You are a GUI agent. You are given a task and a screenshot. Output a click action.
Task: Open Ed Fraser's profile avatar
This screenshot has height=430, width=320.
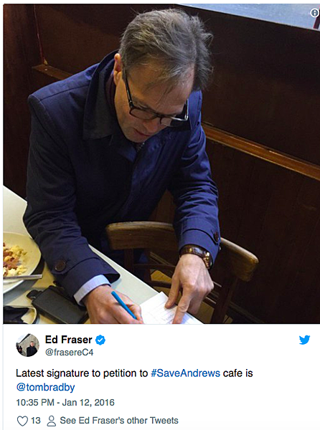(x=27, y=345)
